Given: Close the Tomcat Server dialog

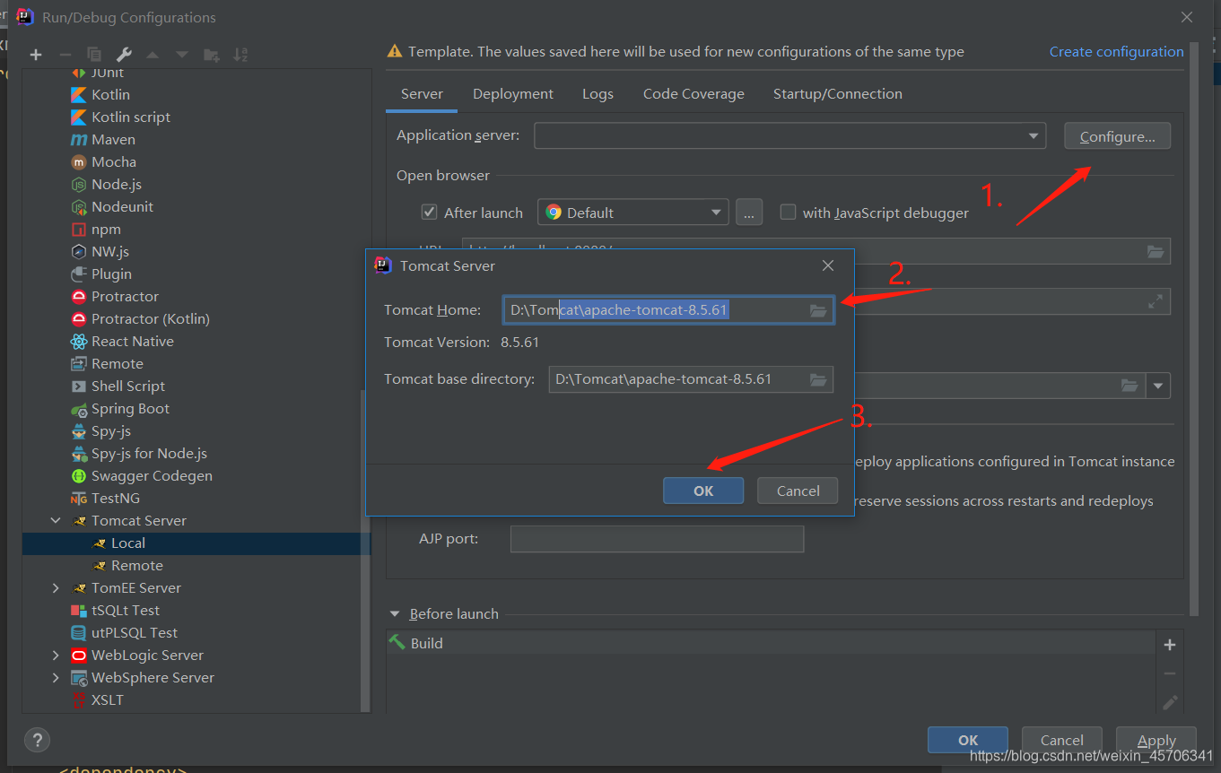Looking at the screenshot, I should click(x=828, y=265).
